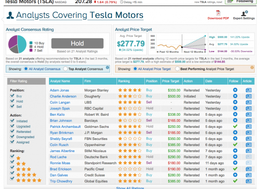Sort by Date column header

(216, 81)
